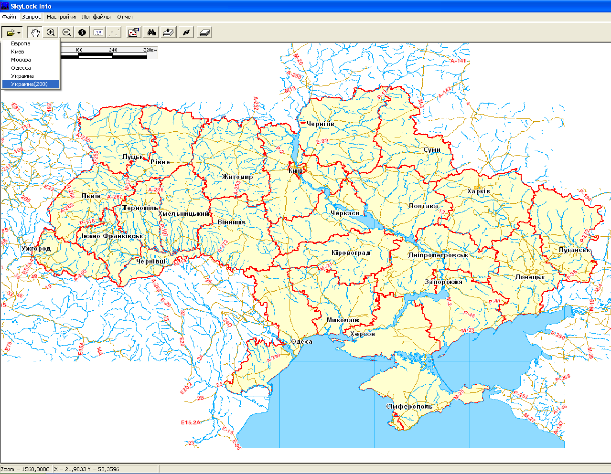Viewport: 611px width, 474px height.
Task: Click the A-286 road label
Action: click(x=156, y=190)
